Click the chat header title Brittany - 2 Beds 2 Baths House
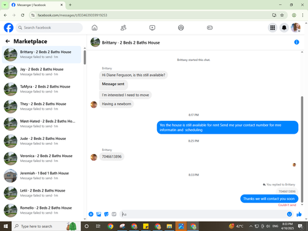 click(x=131, y=43)
